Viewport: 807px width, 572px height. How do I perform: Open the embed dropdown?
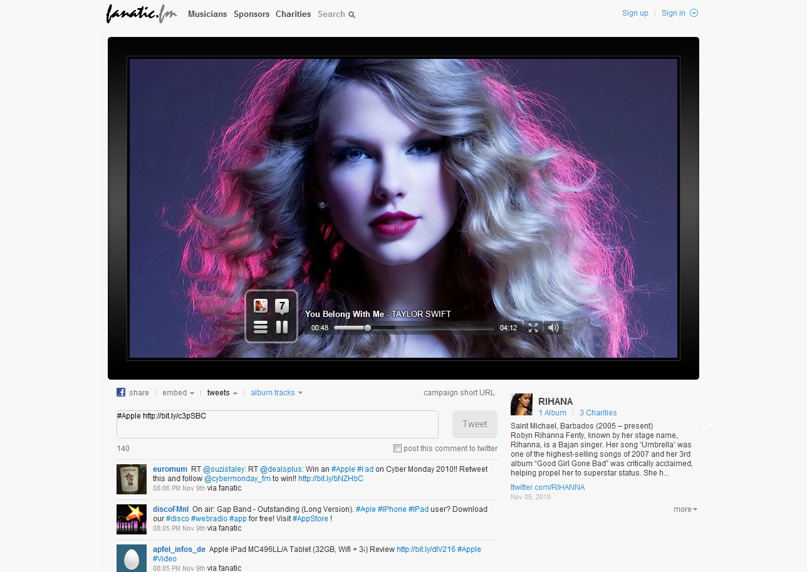[x=178, y=393]
